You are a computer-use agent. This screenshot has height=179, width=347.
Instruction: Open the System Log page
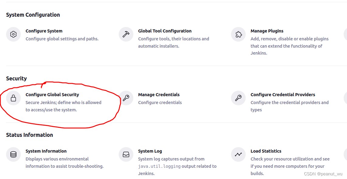[150, 151]
